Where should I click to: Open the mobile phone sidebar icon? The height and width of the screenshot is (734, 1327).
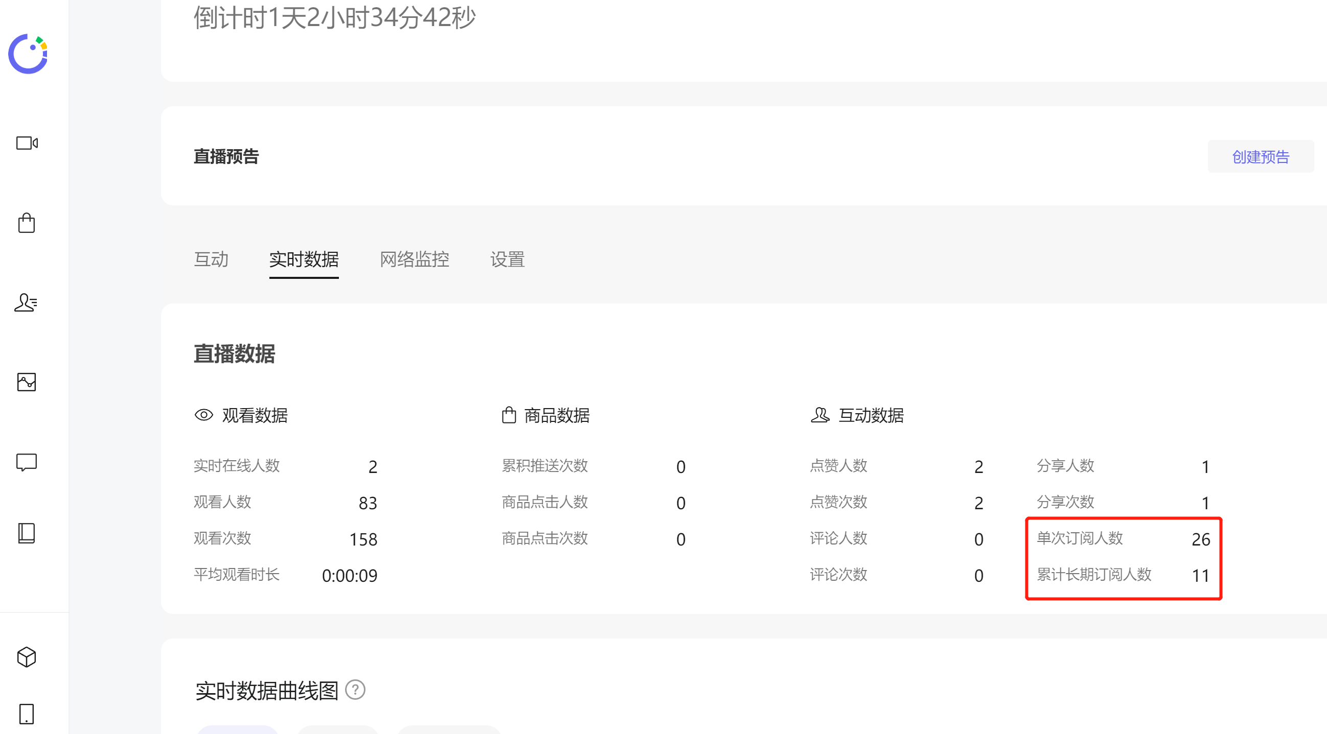coord(27,714)
